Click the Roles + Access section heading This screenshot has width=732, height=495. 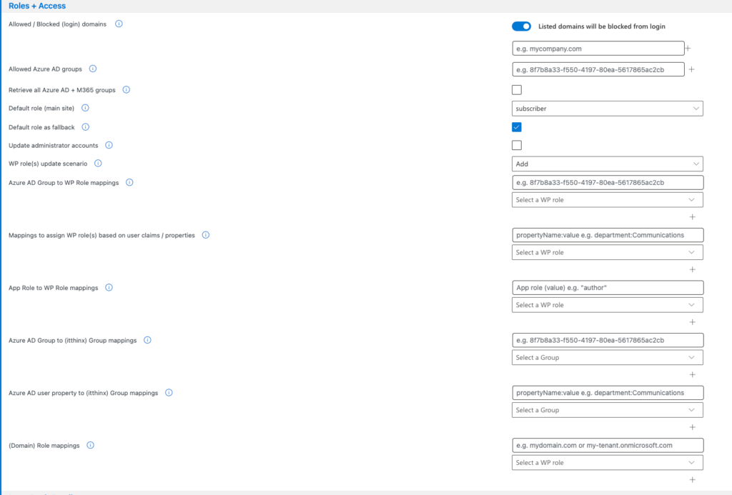coord(37,6)
